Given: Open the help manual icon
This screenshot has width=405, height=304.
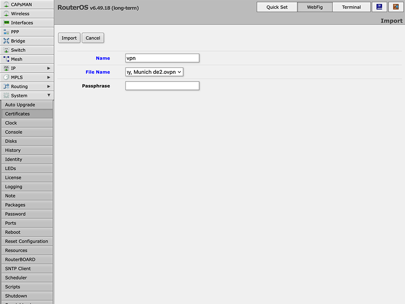Looking at the screenshot, I should [x=379, y=7].
